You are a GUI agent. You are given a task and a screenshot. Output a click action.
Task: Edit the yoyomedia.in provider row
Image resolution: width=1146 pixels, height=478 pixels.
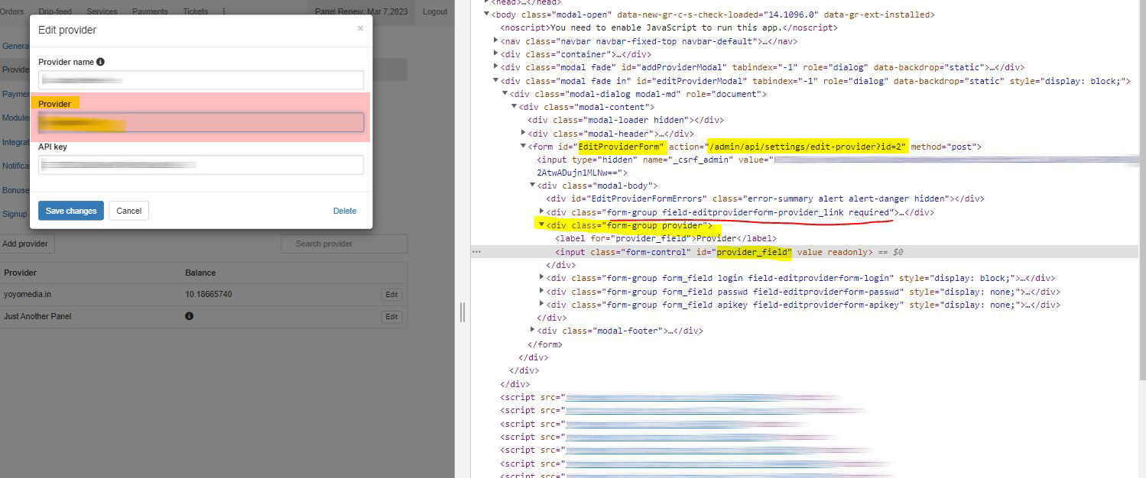click(391, 295)
